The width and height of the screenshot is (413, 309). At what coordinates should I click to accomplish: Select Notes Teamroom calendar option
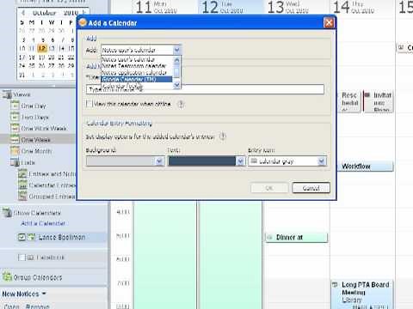click(x=134, y=66)
